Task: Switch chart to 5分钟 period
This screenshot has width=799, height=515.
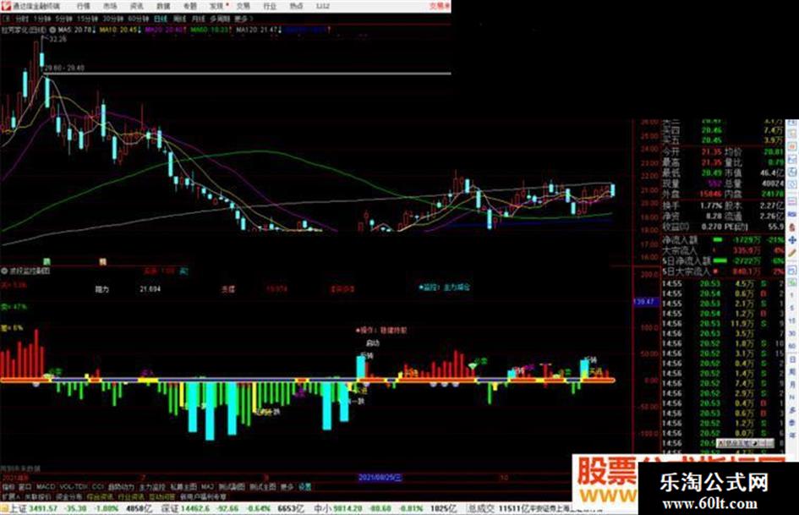Action: (63, 19)
